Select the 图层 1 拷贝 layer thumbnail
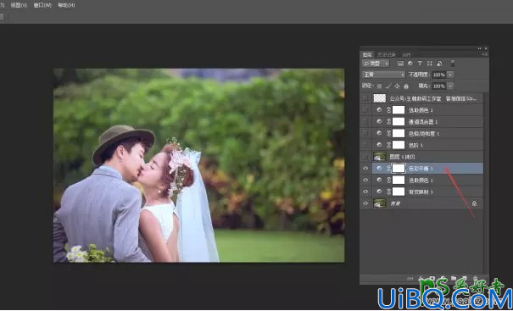The image size is (513, 311). (x=380, y=157)
